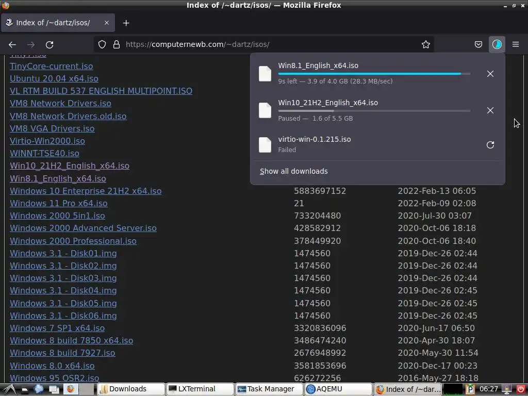The image size is (528, 396).
Task: Open the tracking protection shield icon
Action: [102, 44]
